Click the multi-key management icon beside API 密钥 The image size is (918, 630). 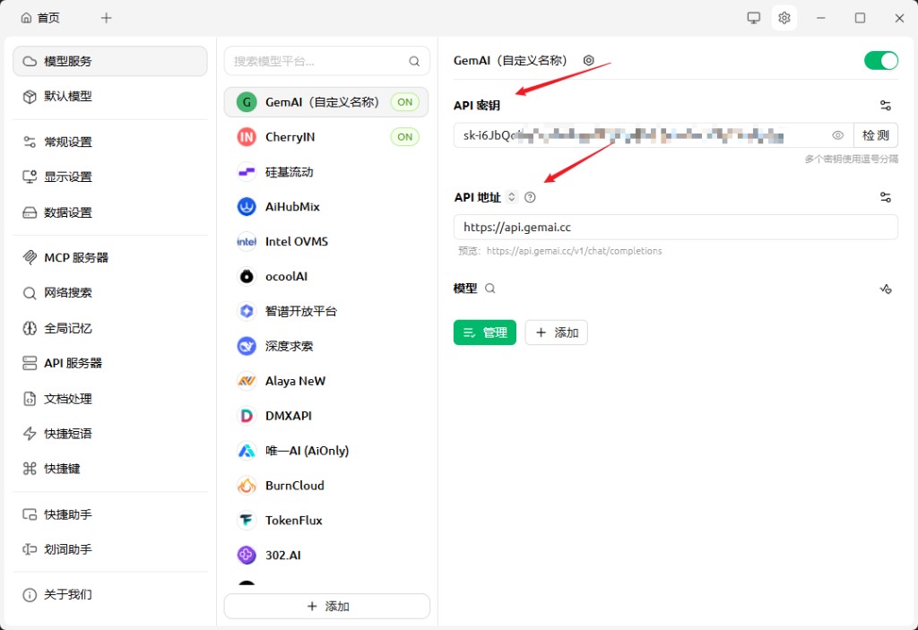tap(886, 105)
